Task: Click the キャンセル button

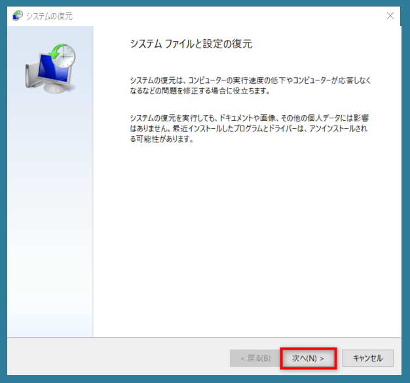Action: [367, 358]
